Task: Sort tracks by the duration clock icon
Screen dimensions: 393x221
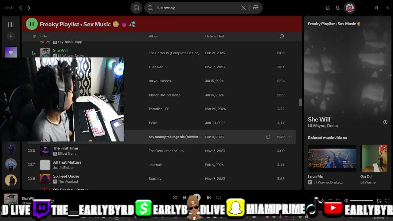Action: point(282,36)
